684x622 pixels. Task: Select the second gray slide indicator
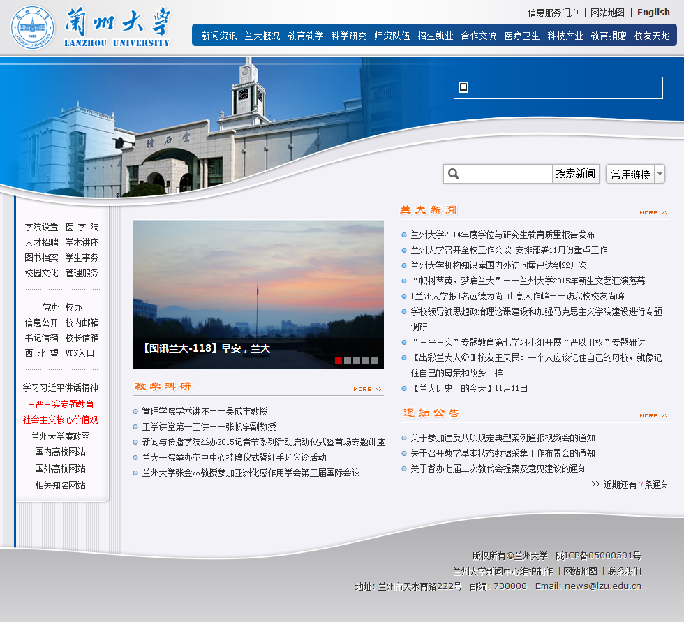[x=348, y=361]
